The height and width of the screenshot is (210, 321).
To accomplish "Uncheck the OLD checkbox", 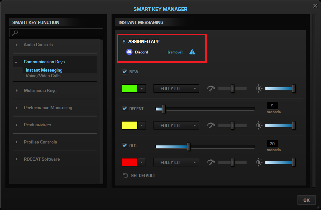I will pyautogui.click(x=125, y=145).
